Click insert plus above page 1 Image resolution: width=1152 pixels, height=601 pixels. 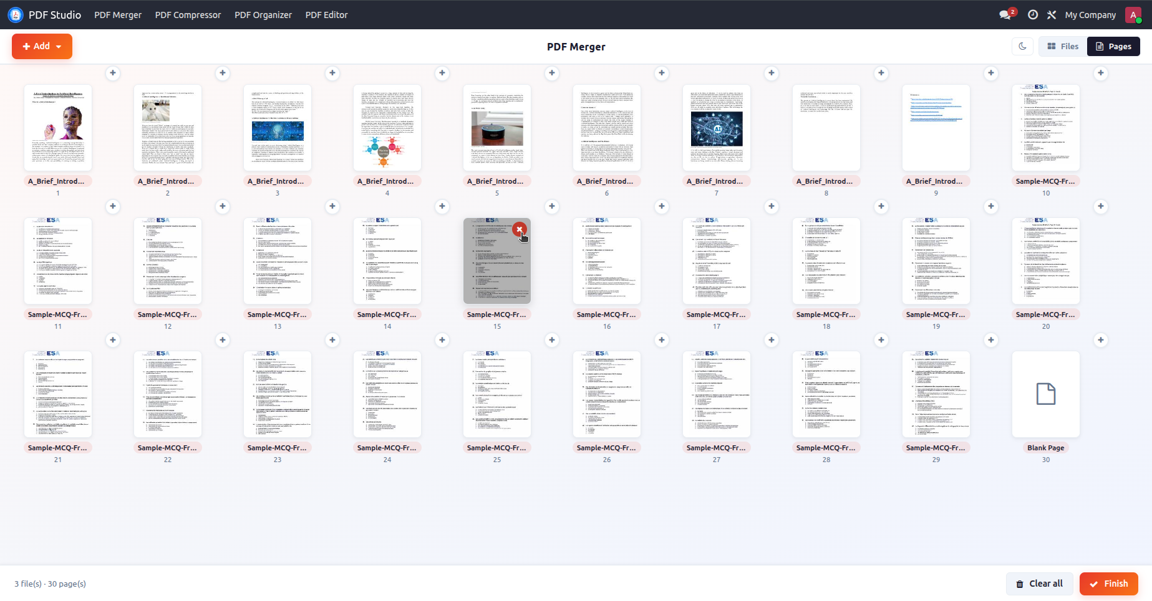click(x=113, y=73)
